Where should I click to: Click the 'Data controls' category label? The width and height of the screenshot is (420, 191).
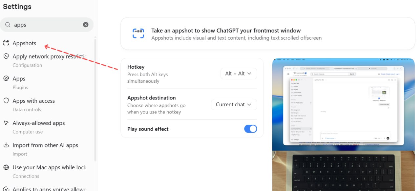27,110
